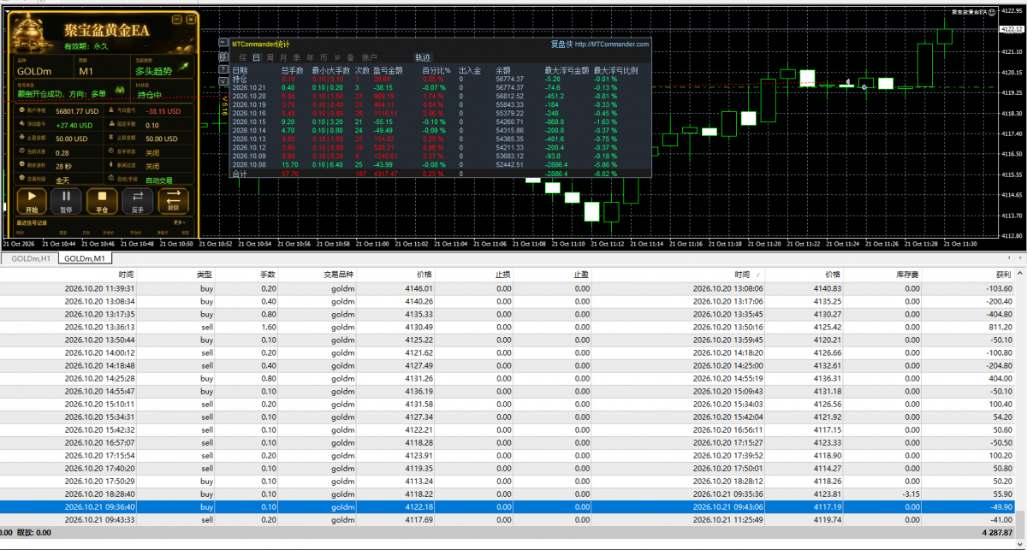
Task: Switch to the 月 monthly statistics tab
Action: (282, 57)
